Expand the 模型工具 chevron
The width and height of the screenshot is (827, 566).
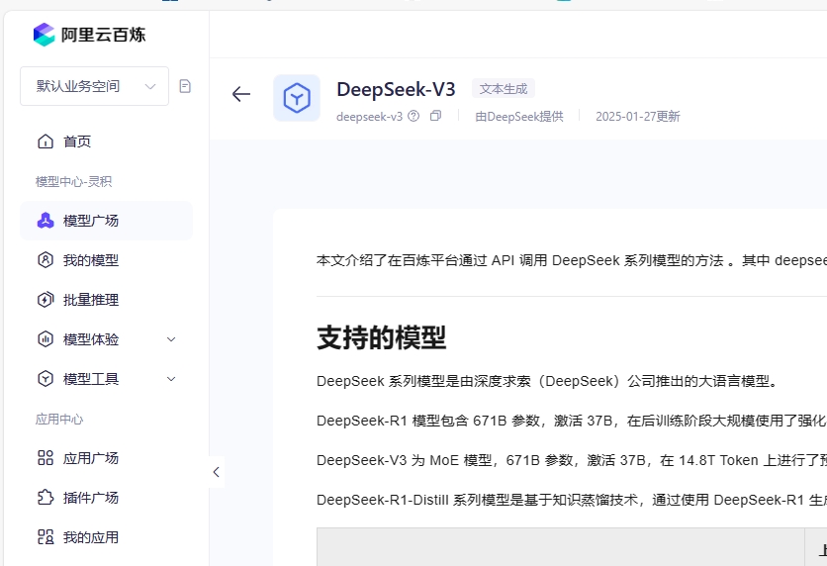point(171,379)
